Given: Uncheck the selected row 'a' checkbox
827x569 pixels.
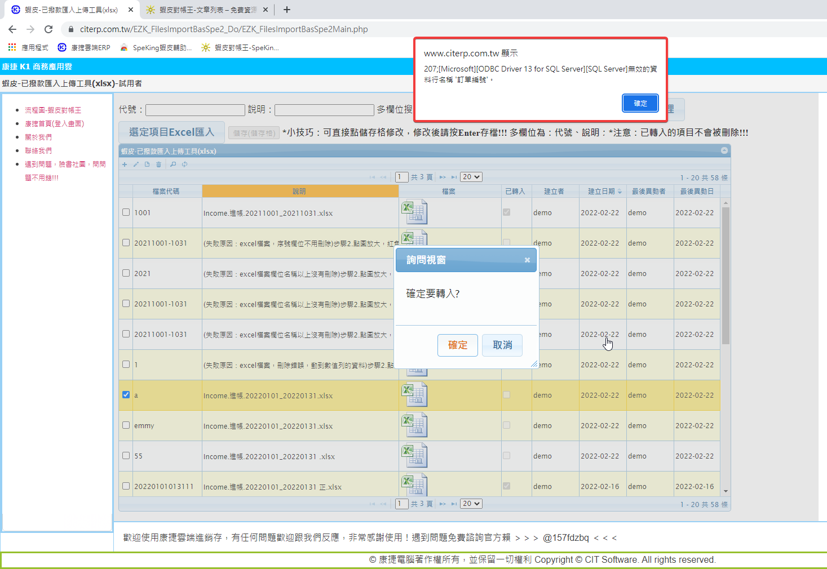Looking at the screenshot, I should point(126,395).
